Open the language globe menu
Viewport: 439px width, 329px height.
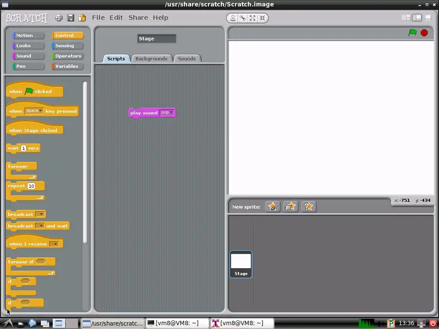pos(59,18)
